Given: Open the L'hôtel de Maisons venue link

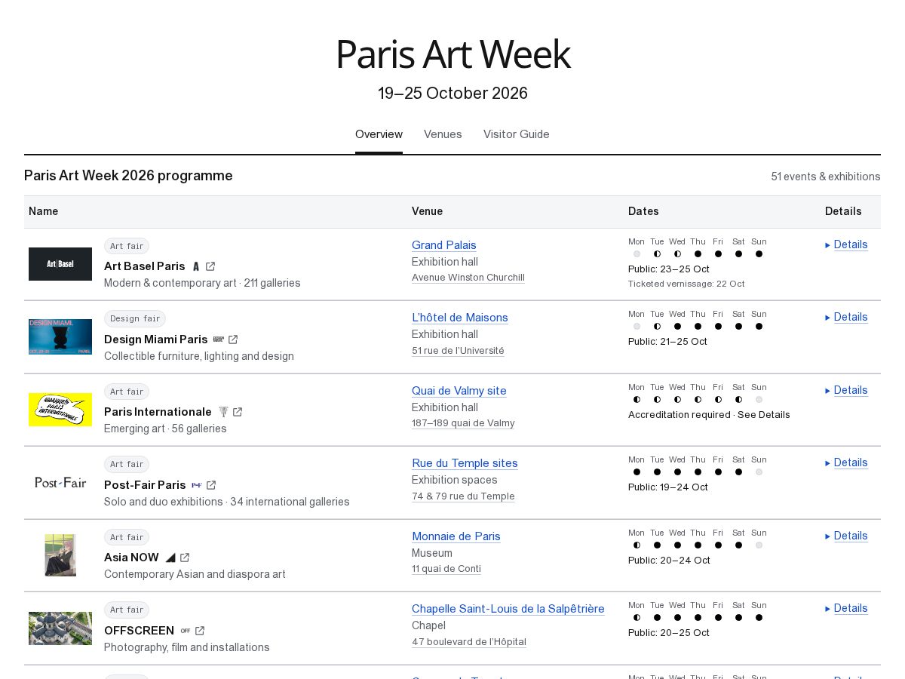Looking at the screenshot, I should pos(460,318).
